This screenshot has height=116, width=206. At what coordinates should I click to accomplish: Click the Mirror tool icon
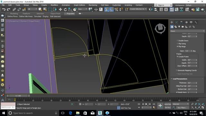150,9
